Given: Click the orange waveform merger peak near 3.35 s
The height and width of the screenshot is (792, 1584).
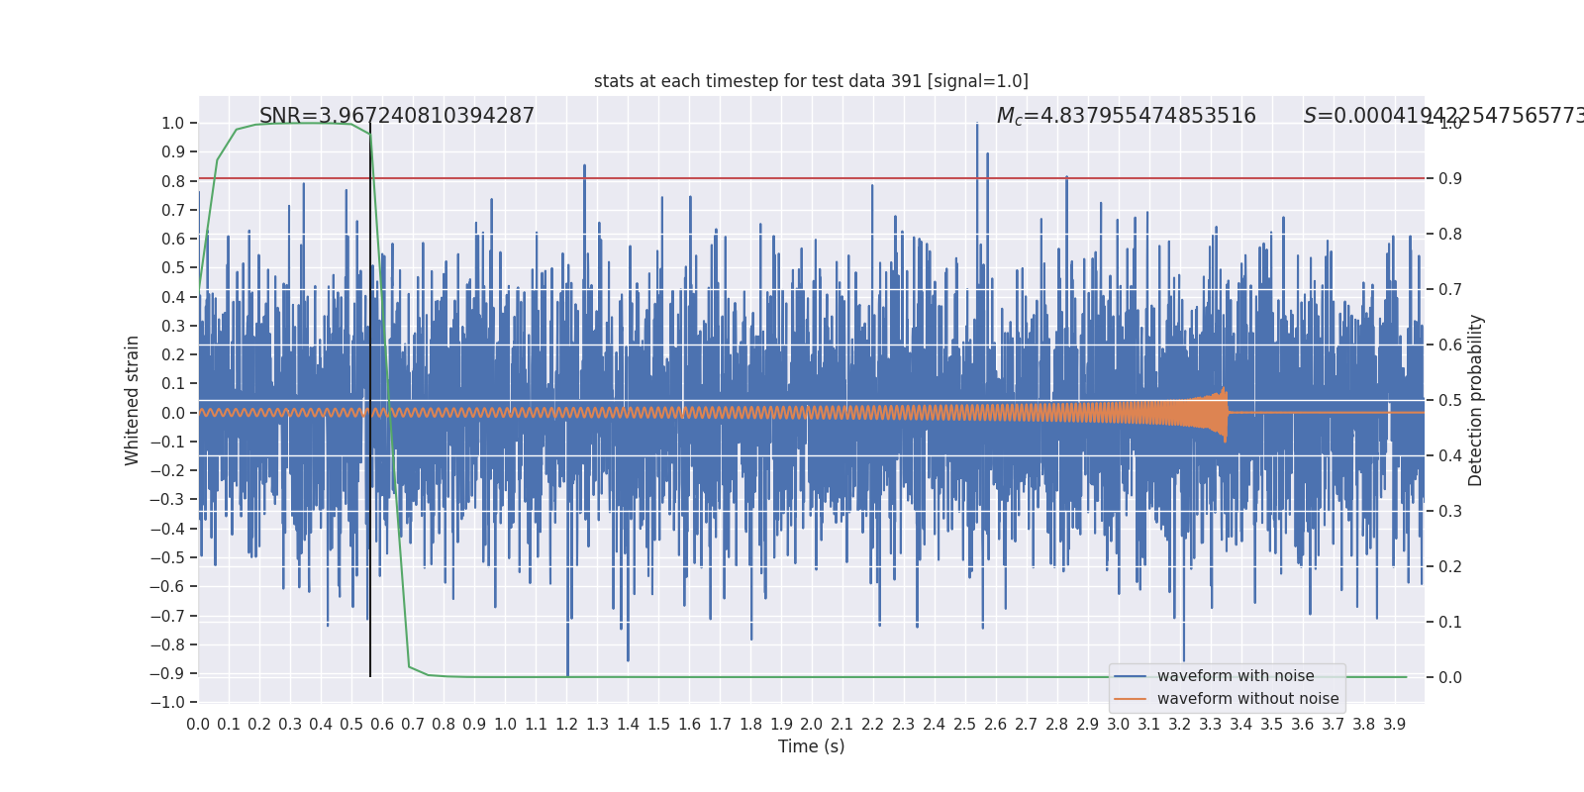Looking at the screenshot, I should (1225, 413).
